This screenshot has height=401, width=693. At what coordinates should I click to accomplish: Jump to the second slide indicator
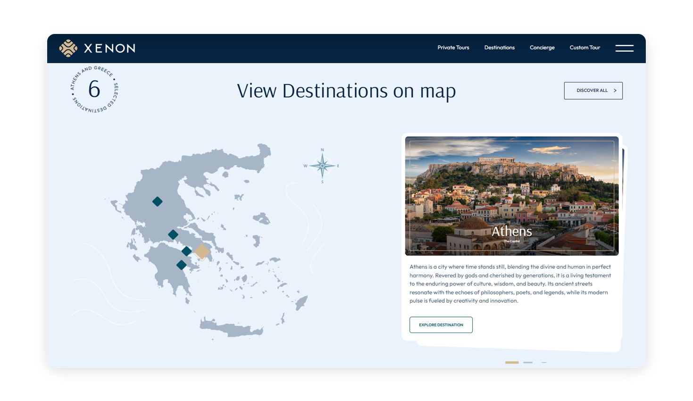coord(528,362)
